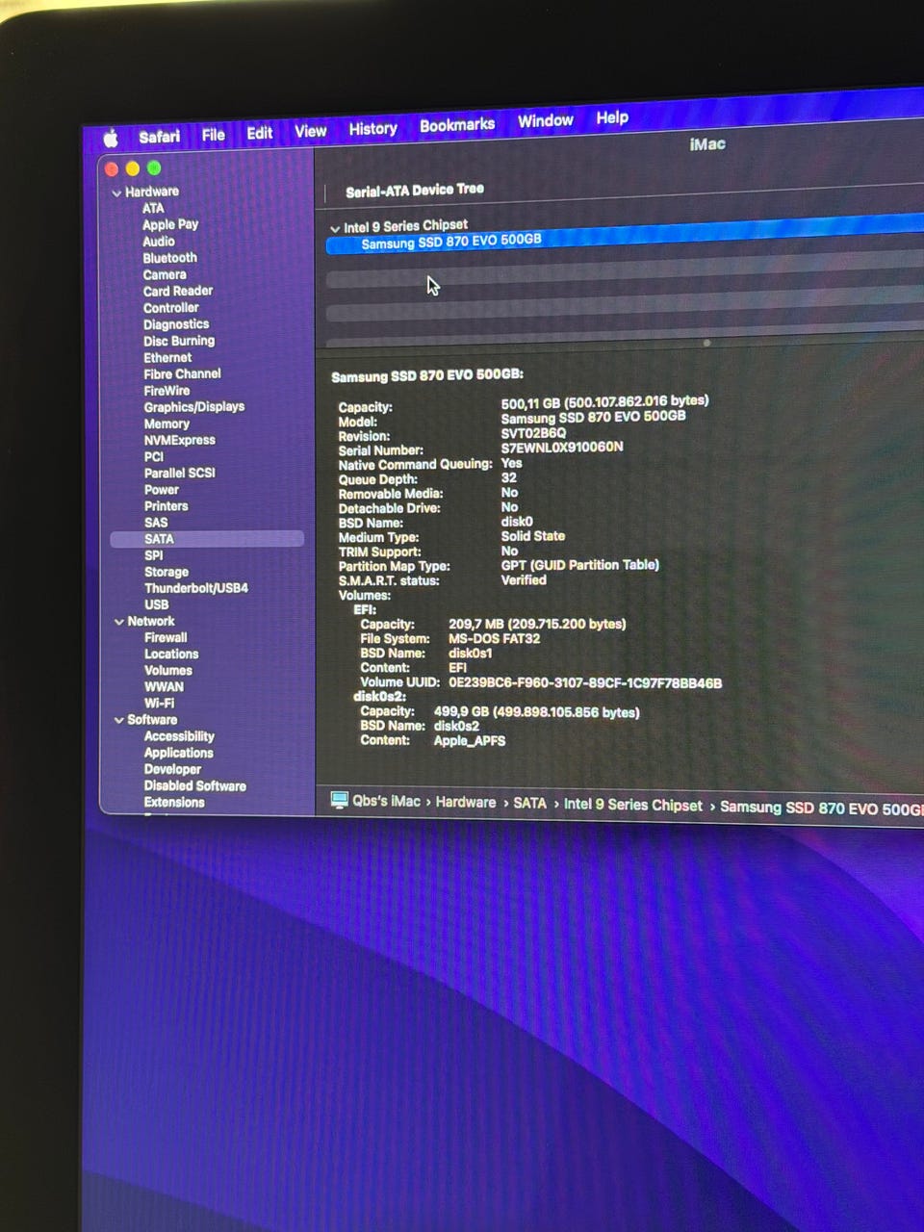Select WWAN under Network
The width and height of the screenshot is (924, 1232).
[164, 686]
